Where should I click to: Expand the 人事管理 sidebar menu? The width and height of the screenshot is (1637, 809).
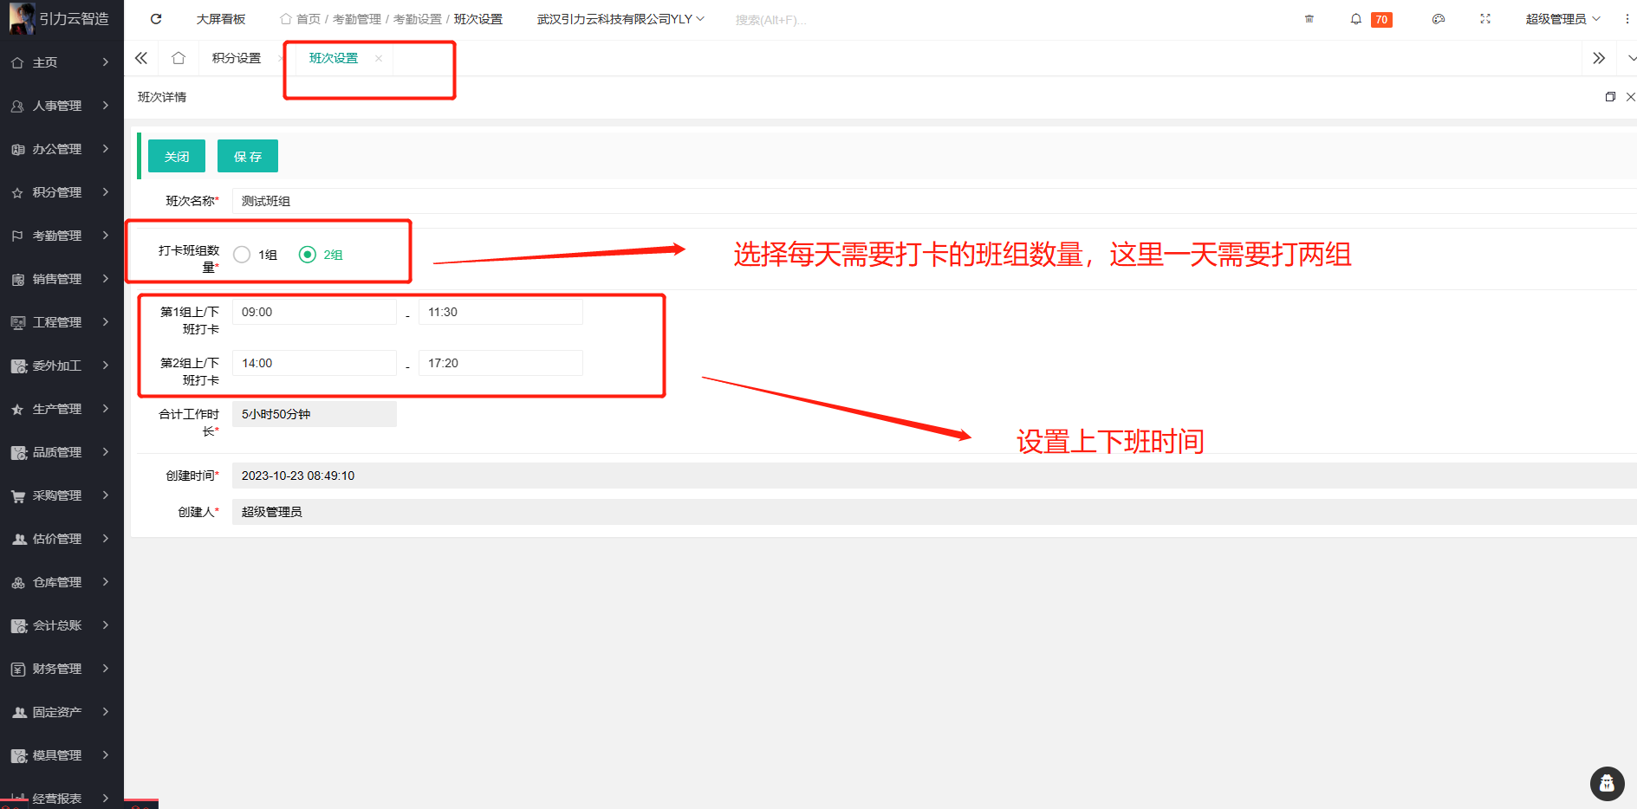click(61, 106)
